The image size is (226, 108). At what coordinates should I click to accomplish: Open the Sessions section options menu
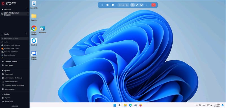coord(27,10)
